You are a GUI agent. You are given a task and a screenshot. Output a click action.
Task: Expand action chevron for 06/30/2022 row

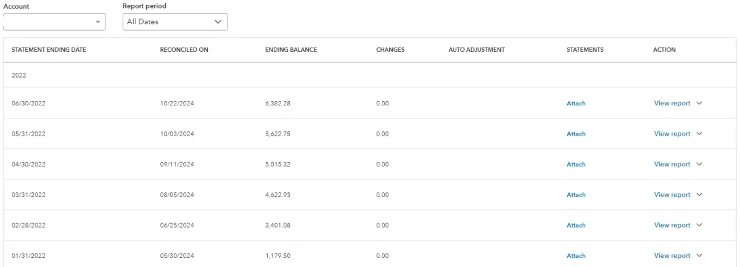[x=699, y=103]
